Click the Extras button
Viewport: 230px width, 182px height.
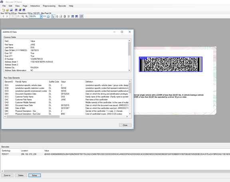click(x=34, y=175)
